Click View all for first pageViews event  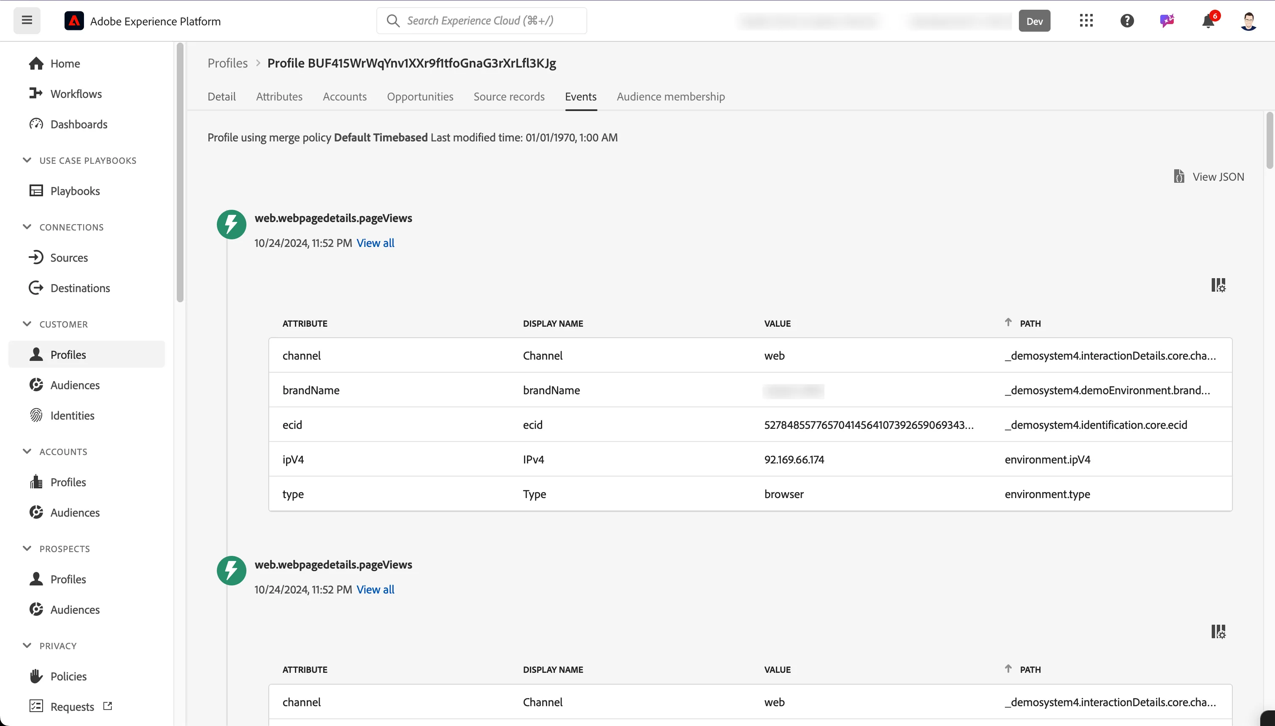[x=375, y=243]
